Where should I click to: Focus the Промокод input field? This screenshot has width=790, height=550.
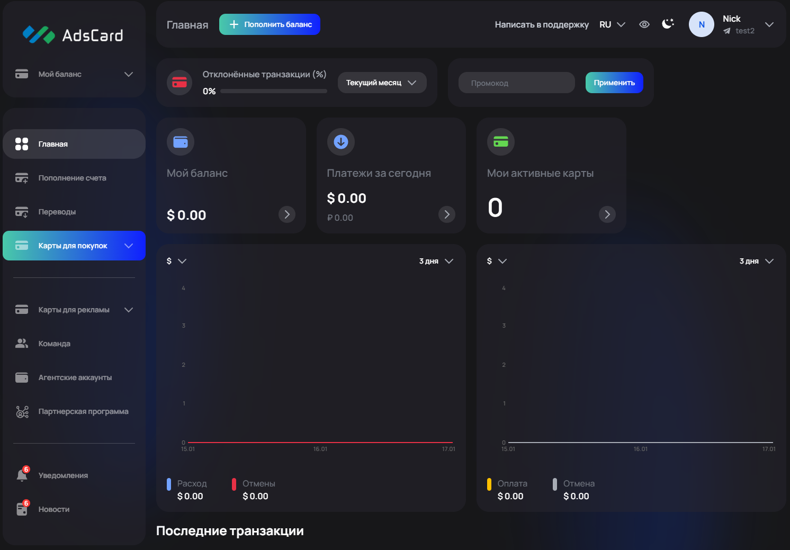517,83
